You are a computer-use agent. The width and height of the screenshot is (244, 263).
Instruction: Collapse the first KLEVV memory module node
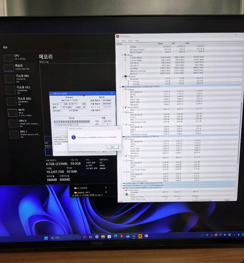point(120,87)
